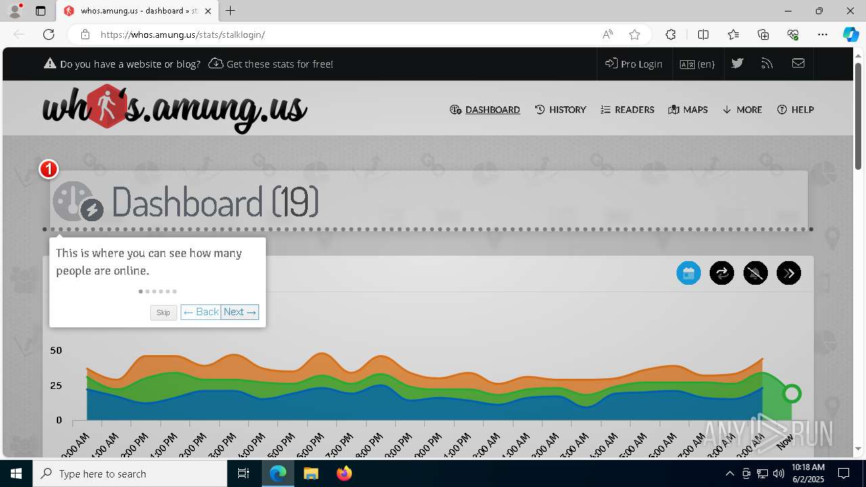Open the Help menu item
Viewport: 866px width, 487px height.
point(796,110)
